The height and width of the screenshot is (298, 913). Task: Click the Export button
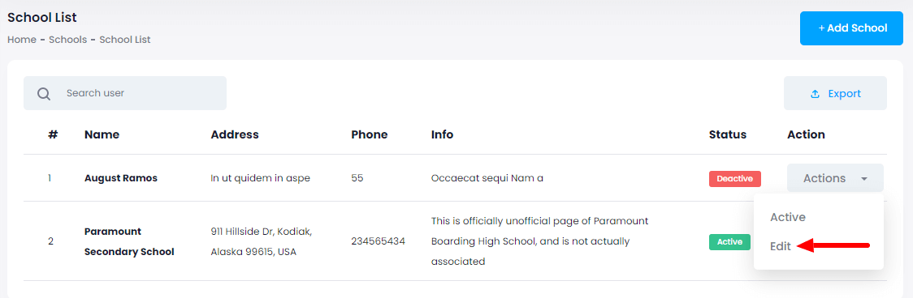click(x=835, y=93)
